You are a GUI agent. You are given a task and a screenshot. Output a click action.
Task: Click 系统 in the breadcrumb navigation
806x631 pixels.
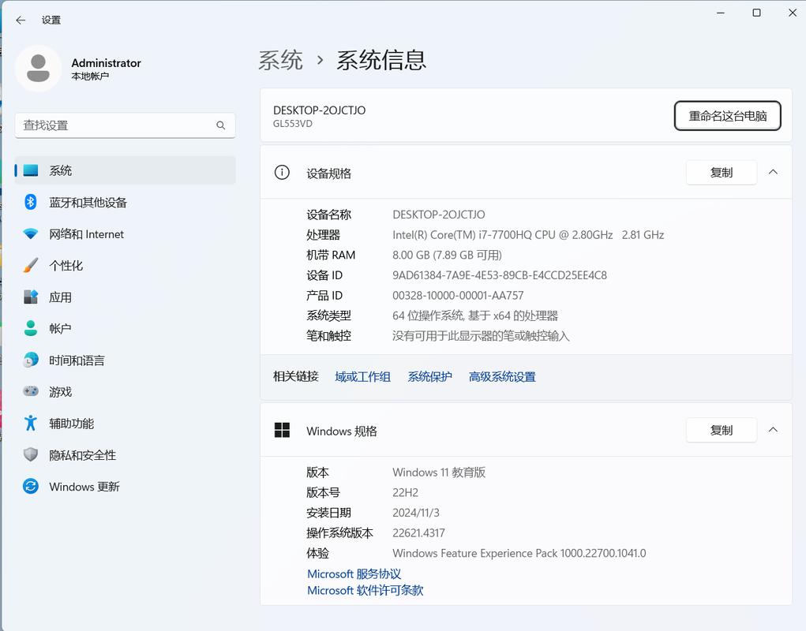pyautogui.click(x=280, y=59)
